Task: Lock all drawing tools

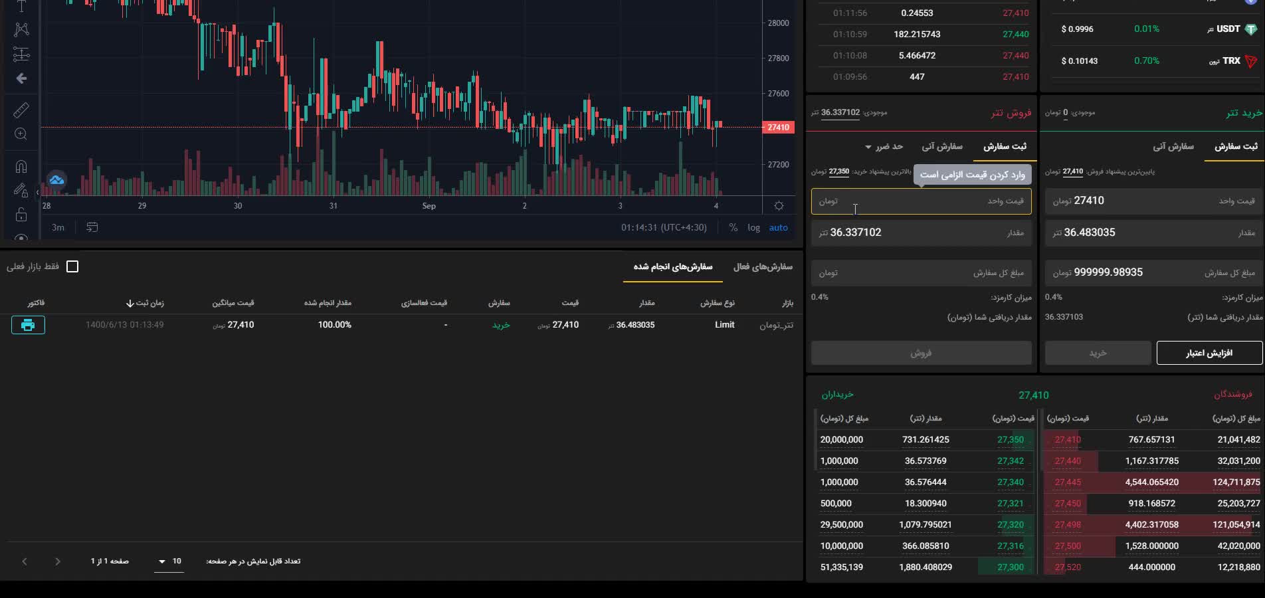Action: coord(21,215)
